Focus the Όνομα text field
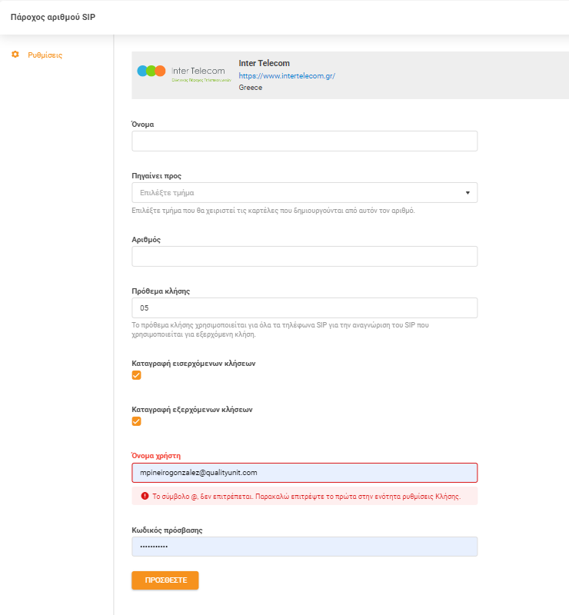The image size is (569, 615). pos(304,141)
